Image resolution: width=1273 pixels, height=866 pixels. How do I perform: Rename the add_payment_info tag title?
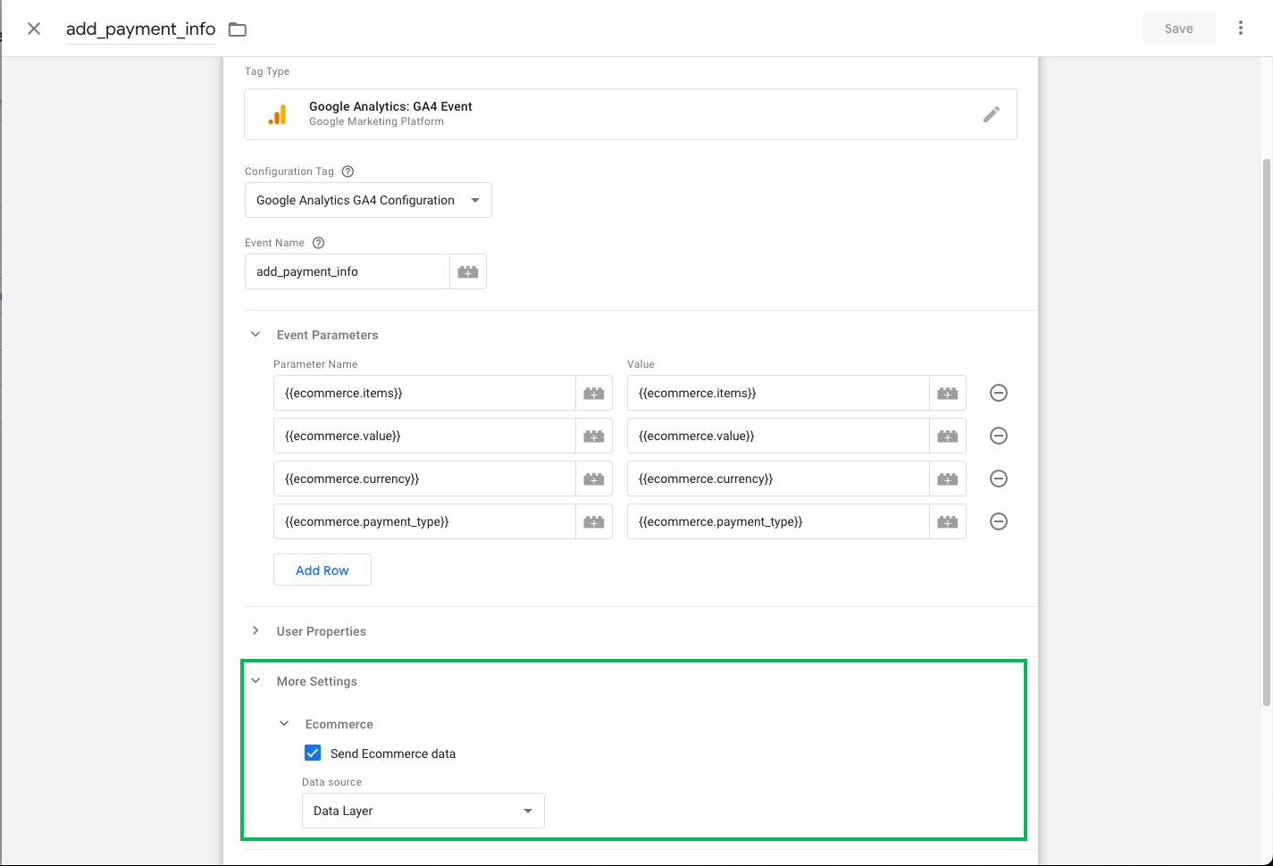141,29
